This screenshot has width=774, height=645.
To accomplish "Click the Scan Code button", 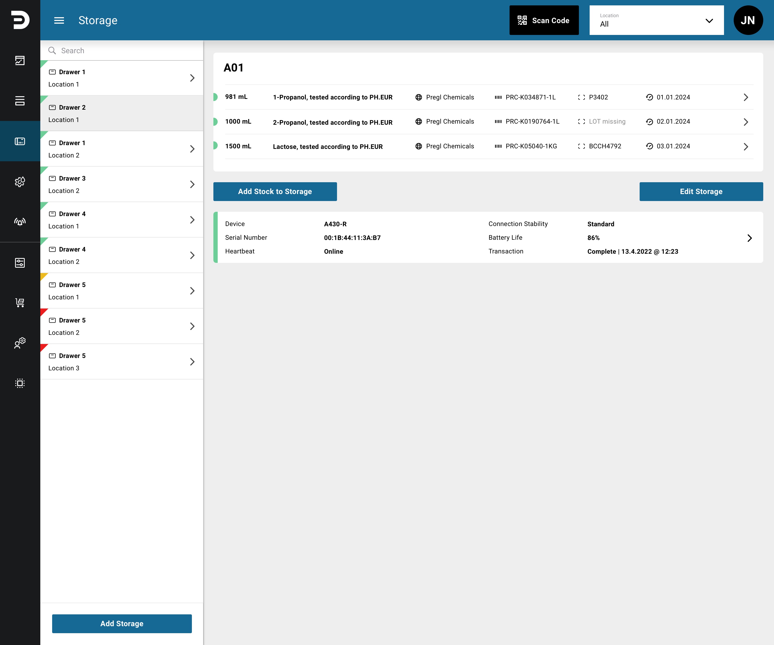I will tap(544, 20).
